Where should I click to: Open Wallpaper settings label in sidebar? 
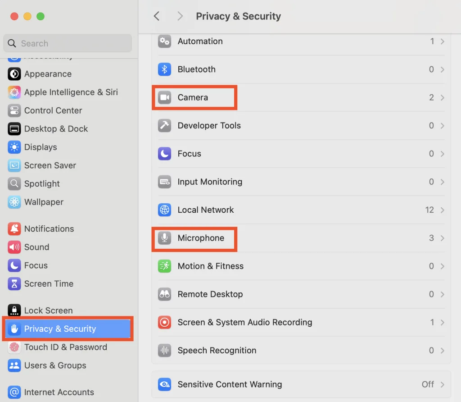44,202
